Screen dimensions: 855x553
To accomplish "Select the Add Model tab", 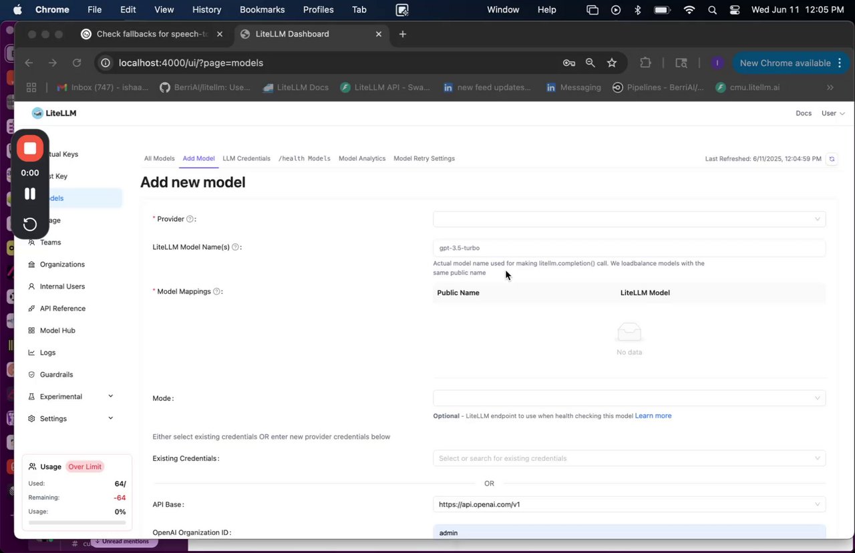I will tap(199, 159).
